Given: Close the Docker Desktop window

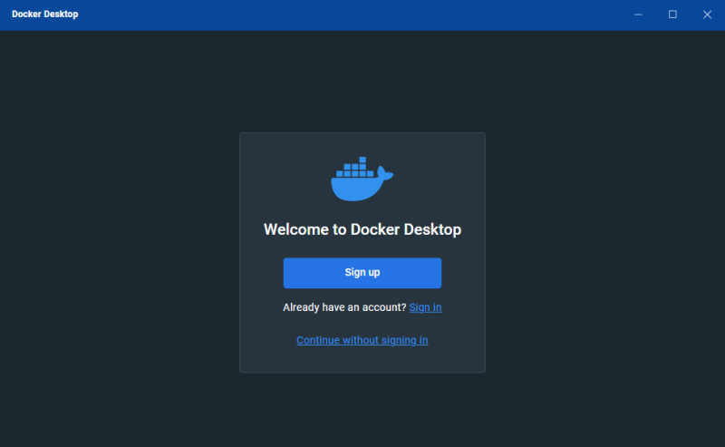Looking at the screenshot, I should click(707, 15).
